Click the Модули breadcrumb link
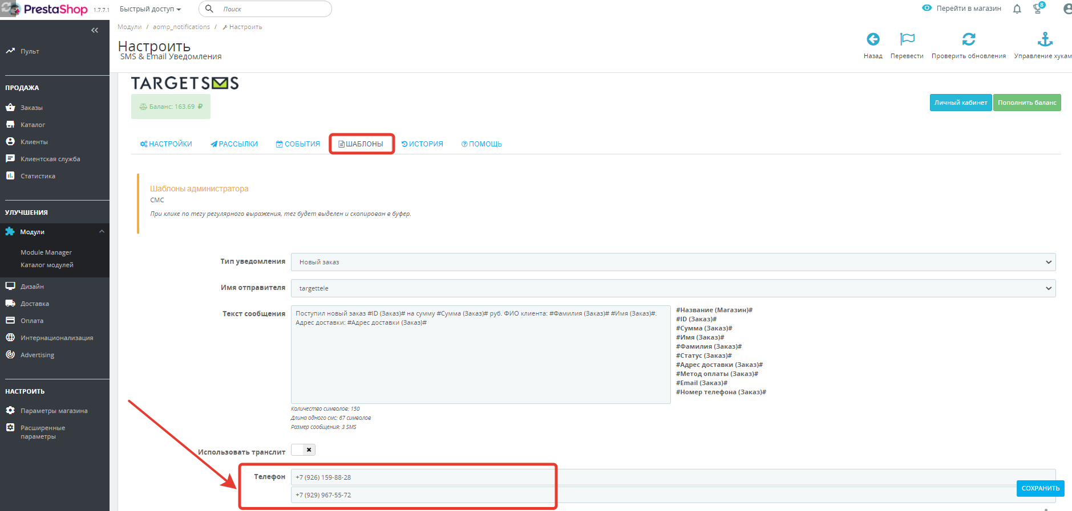The height and width of the screenshot is (511, 1072). pos(130,27)
